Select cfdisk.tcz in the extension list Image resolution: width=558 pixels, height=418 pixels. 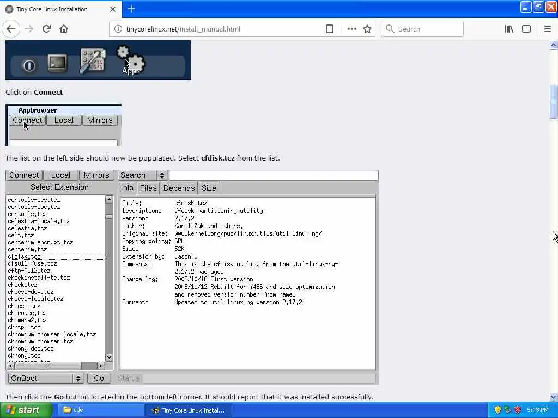56,256
